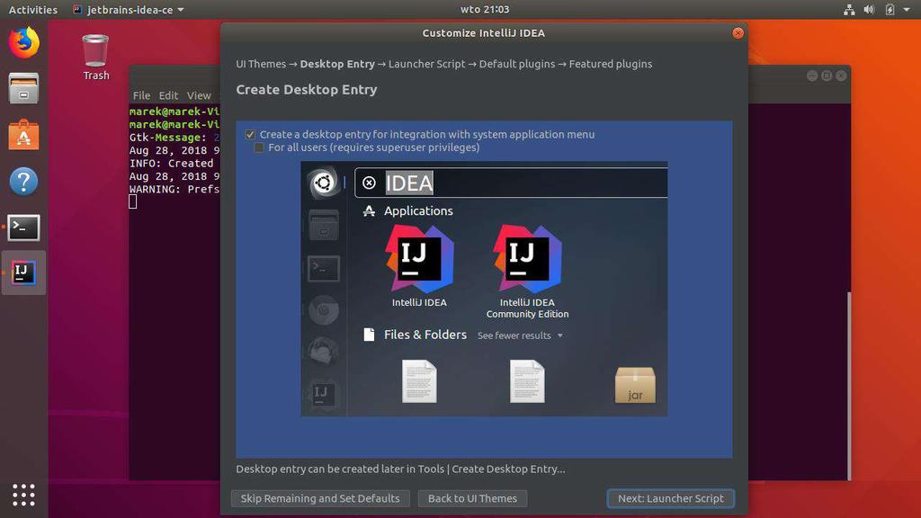Click the Create Desktop Entry heading
The height and width of the screenshot is (518, 921).
click(x=307, y=89)
